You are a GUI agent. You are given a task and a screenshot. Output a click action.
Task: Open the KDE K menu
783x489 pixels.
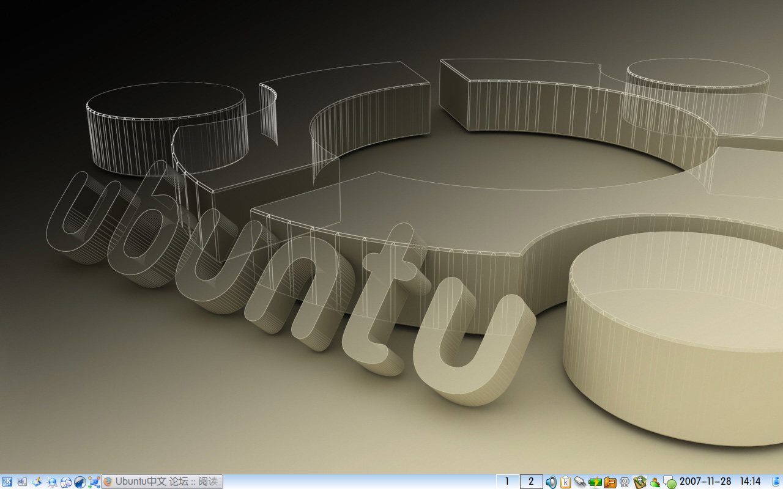(7, 482)
